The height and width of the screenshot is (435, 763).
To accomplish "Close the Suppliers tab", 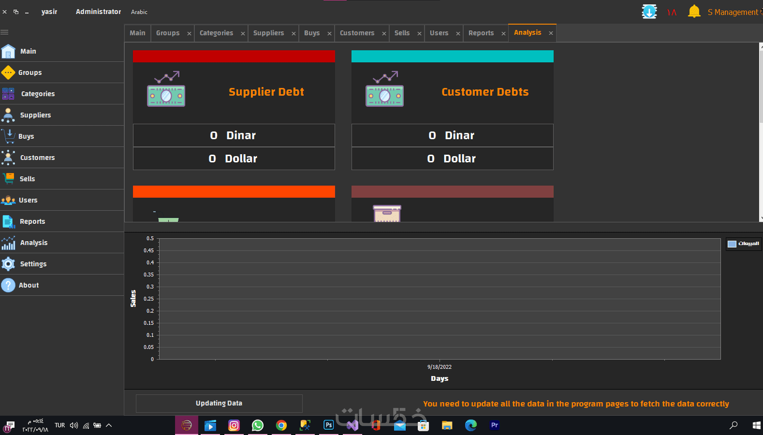I will 294,33.
